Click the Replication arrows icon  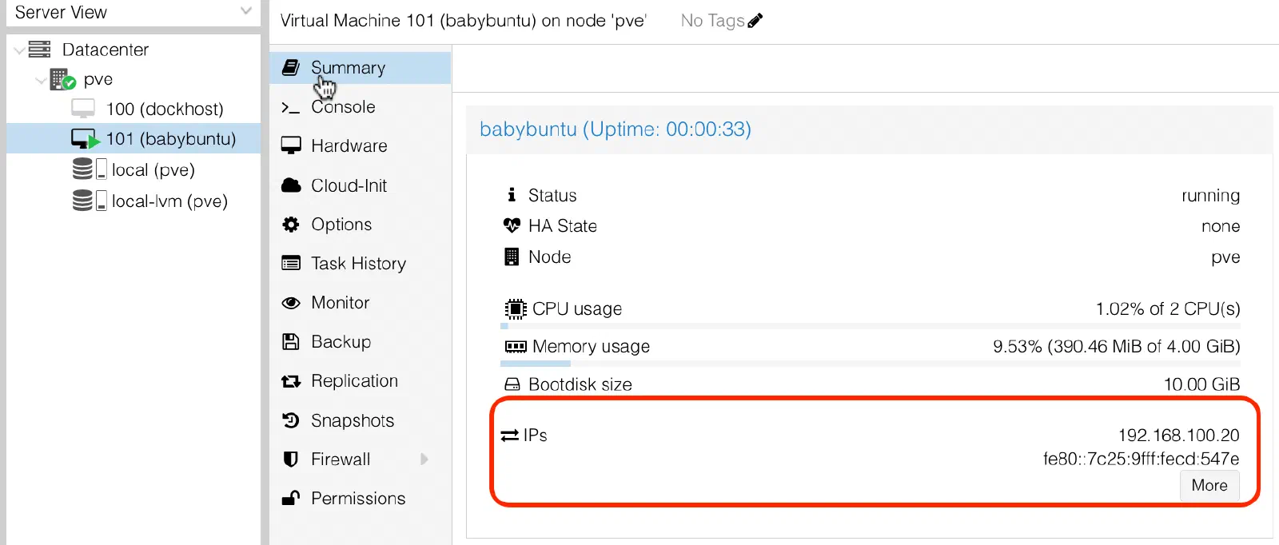[x=291, y=381]
